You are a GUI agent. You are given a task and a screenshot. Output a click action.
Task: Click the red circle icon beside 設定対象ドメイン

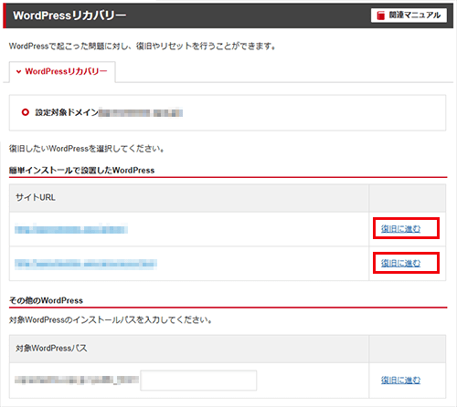point(26,112)
